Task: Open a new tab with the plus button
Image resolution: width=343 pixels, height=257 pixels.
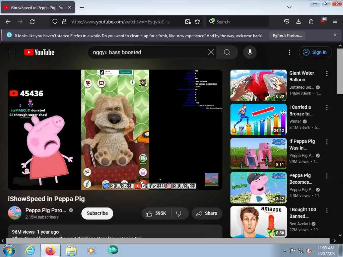Action: coord(82,8)
